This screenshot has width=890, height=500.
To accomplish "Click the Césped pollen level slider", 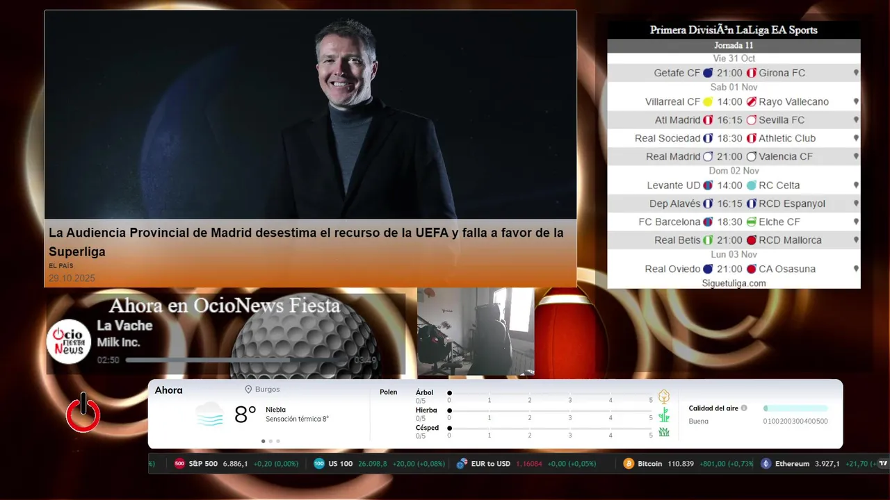I will (x=551, y=428).
